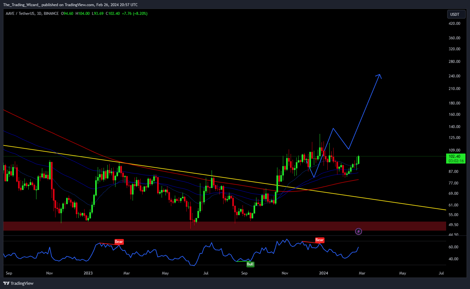This screenshot has width=470, height=289.
Task: Click the 109.00 price axis label
Action: tap(454, 150)
